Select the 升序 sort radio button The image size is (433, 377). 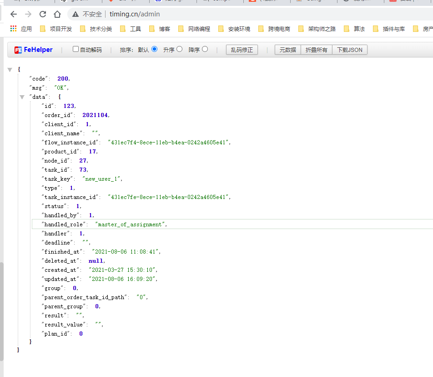click(180, 49)
